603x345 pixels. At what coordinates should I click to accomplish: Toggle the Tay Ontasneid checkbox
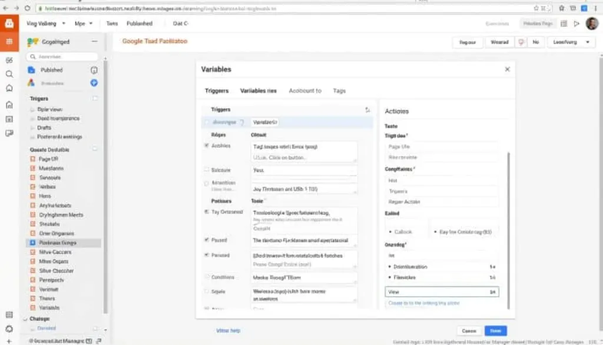pos(207,211)
